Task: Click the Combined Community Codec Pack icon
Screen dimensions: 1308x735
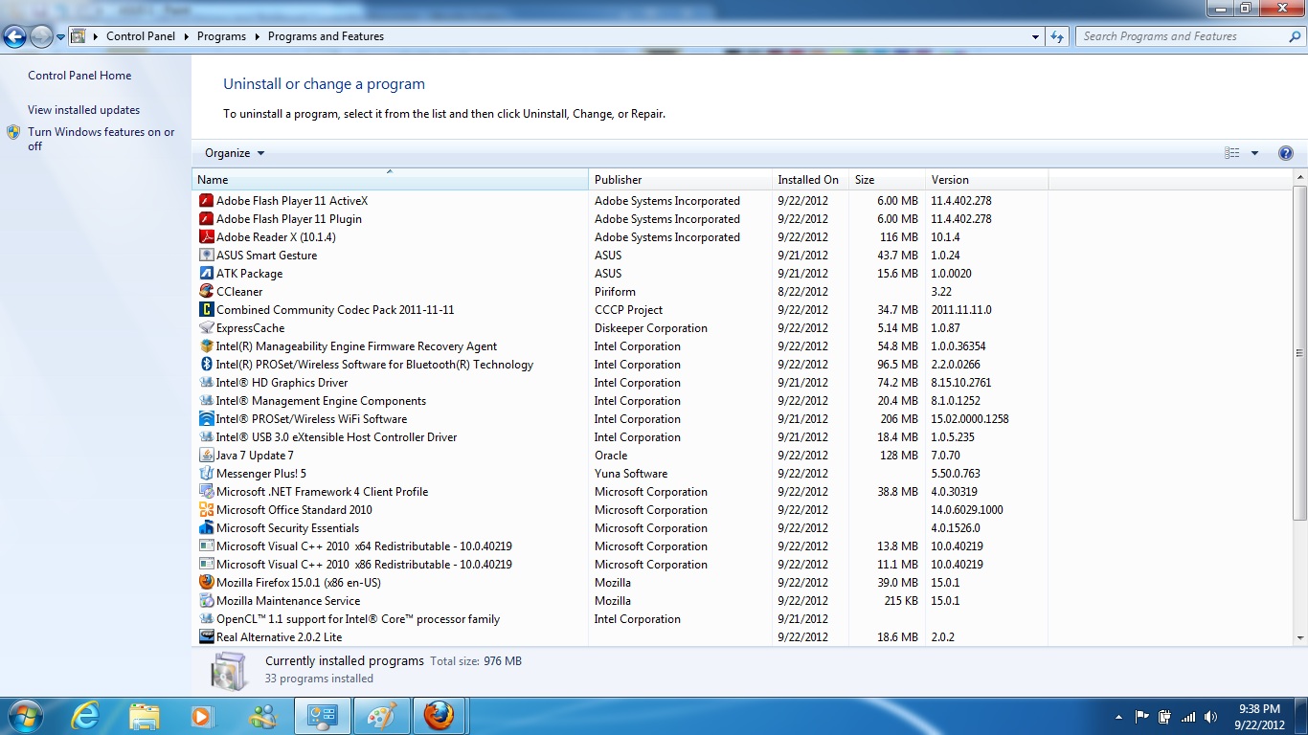Action: (x=206, y=310)
